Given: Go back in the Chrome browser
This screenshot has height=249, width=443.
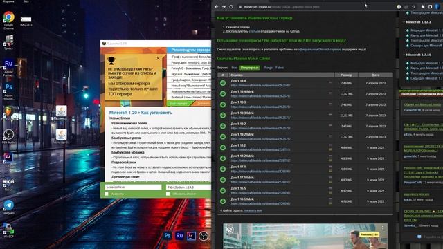Looking at the screenshot, I should pos(217,7).
